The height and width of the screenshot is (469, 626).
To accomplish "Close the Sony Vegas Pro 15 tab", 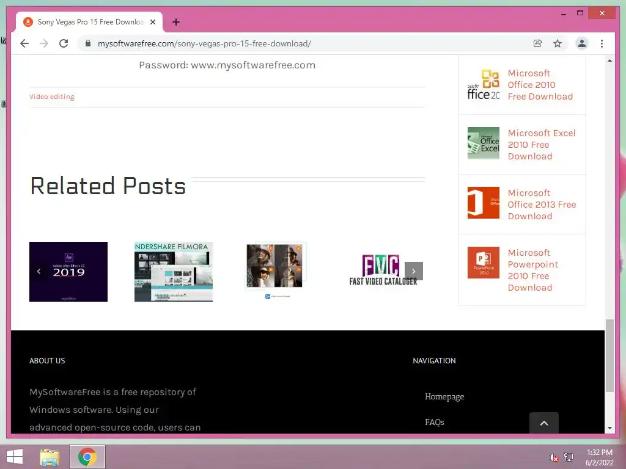I will 153,22.
